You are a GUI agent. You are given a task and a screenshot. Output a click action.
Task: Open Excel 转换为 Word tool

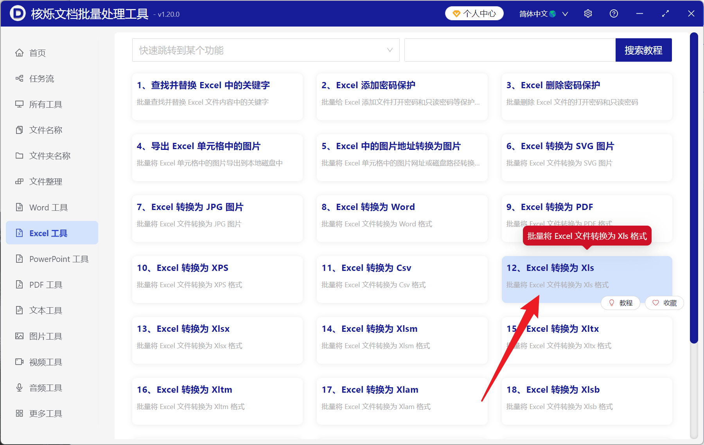click(x=402, y=219)
